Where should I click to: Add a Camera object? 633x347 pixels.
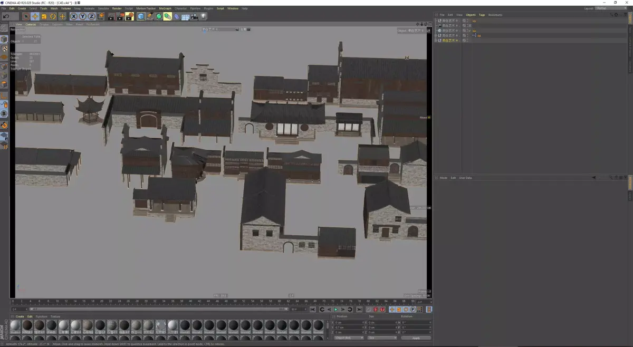tap(195, 16)
